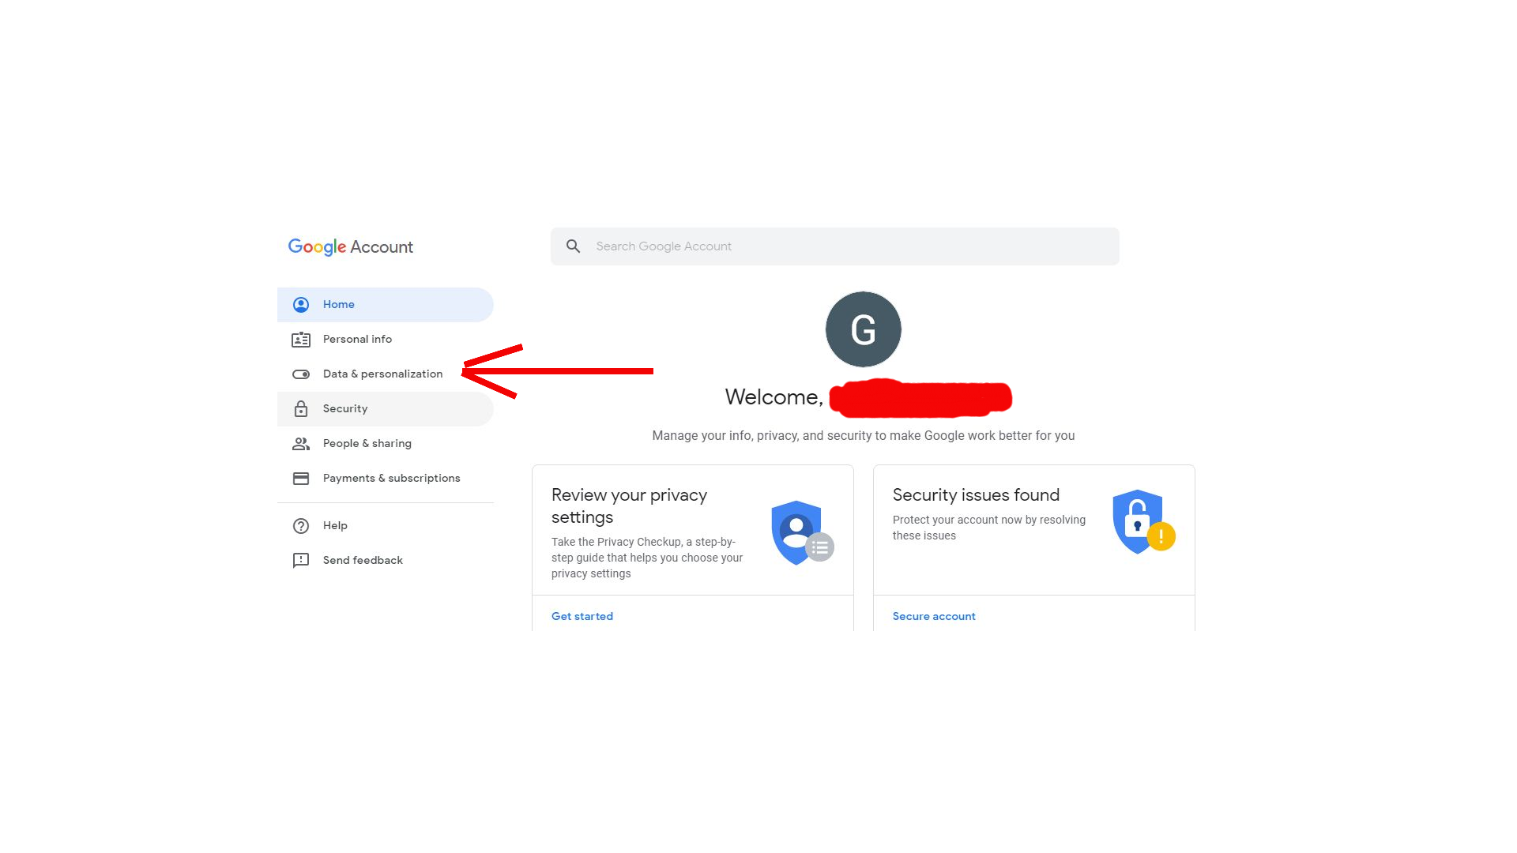Click the user profile avatar icon

pos(863,329)
